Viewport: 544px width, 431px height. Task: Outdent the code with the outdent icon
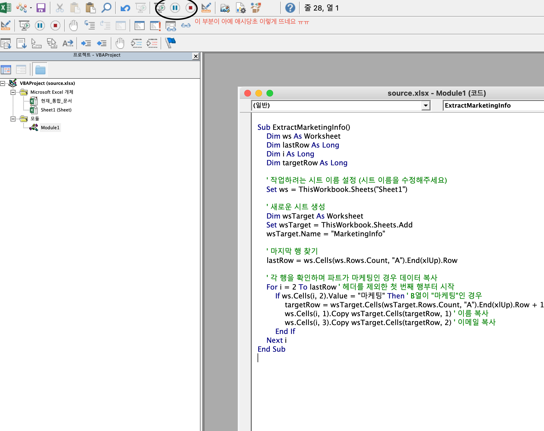tap(102, 43)
